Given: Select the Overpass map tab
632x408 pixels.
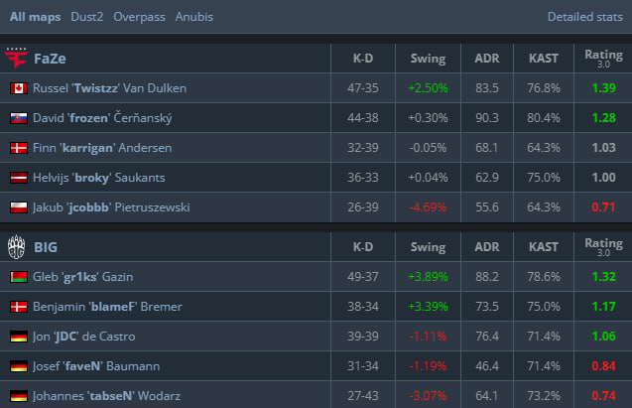Looking at the screenshot, I should [140, 17].
